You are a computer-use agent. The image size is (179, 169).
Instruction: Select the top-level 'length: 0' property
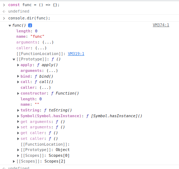tap(27, 31)
